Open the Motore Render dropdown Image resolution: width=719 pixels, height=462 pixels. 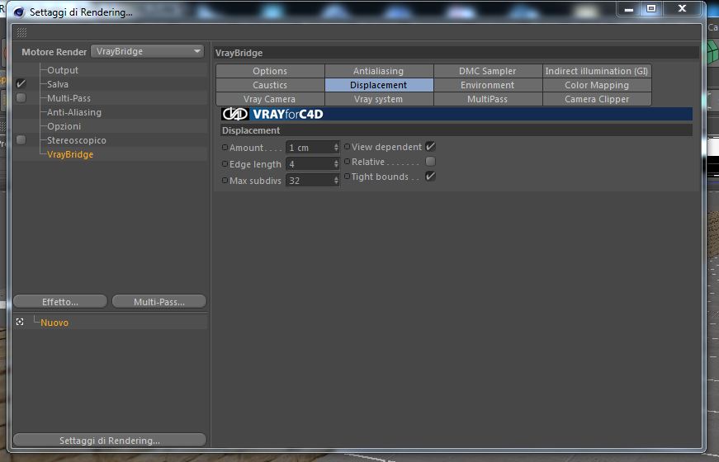point(147,51)
